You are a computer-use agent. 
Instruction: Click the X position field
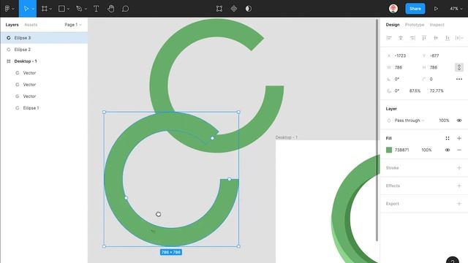[400, 56]
